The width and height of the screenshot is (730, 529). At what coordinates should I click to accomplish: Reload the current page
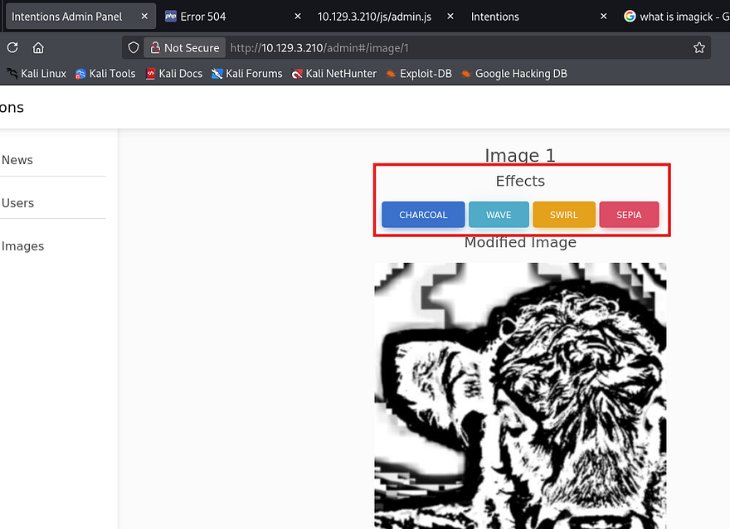[12, 48]
